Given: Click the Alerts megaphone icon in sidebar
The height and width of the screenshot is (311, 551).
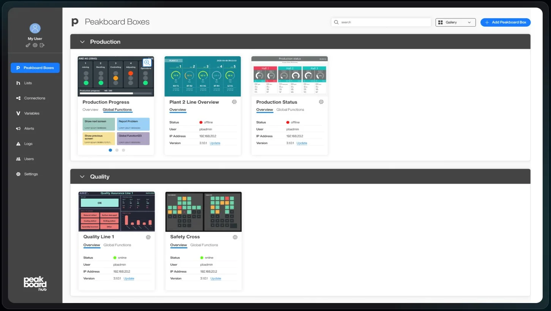Looking at the screenshot, I should [18, 128].
